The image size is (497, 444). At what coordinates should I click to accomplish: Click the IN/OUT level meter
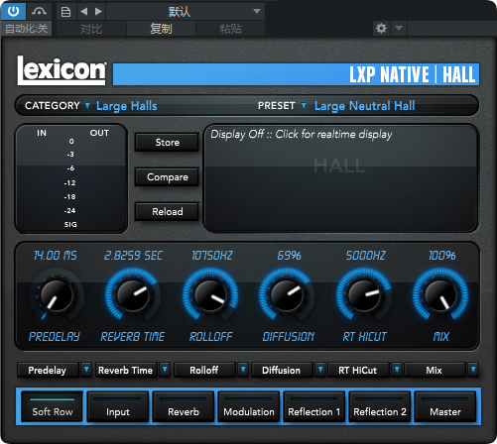(x=70, y=178)
